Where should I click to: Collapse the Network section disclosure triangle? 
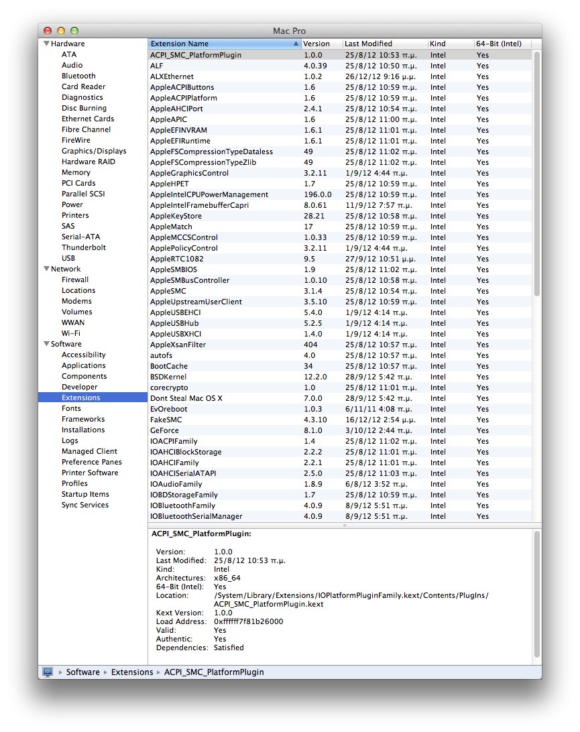46,269
